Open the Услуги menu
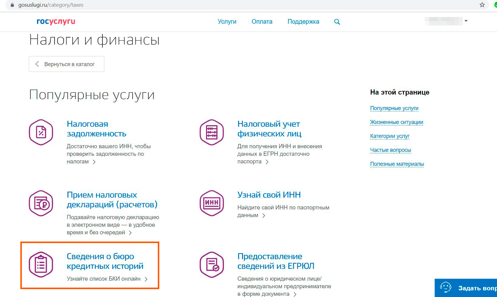 tap(227, 22)
